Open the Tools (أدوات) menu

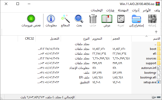pyautogui.click(x=135, y=10)
